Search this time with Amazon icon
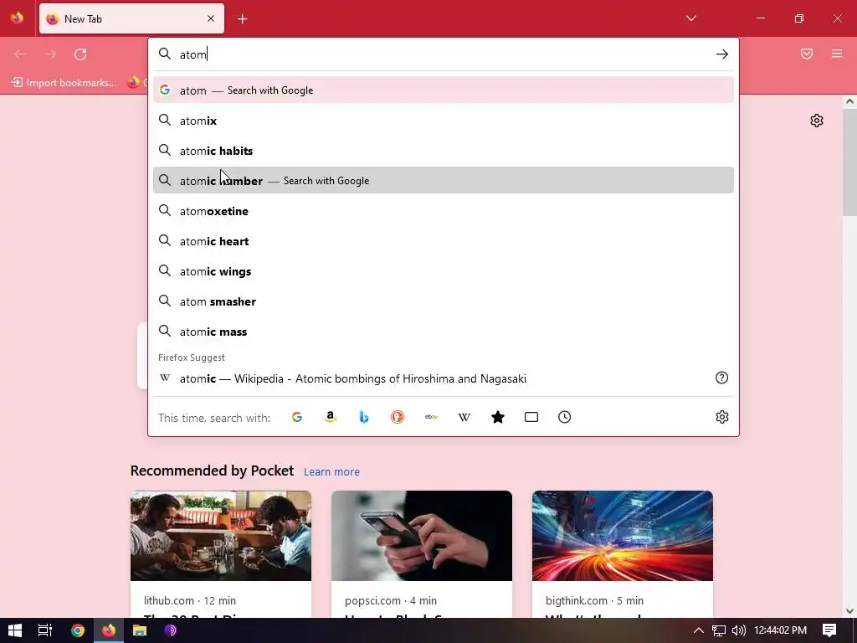 330,417
